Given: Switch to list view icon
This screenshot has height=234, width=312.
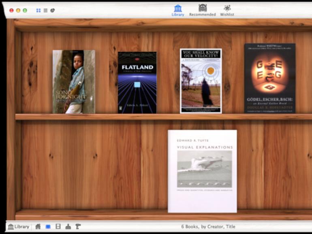Looking at the screenshot, I should click(x=45, y=11).
